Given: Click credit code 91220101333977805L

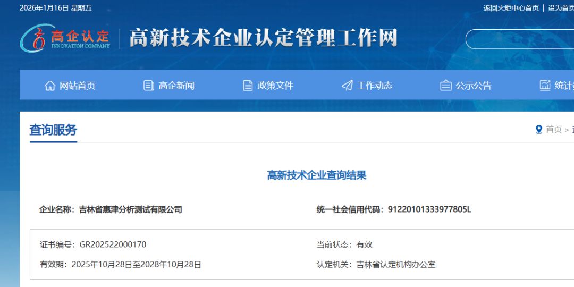Looking at the screenshot, I should coord(429,210).
